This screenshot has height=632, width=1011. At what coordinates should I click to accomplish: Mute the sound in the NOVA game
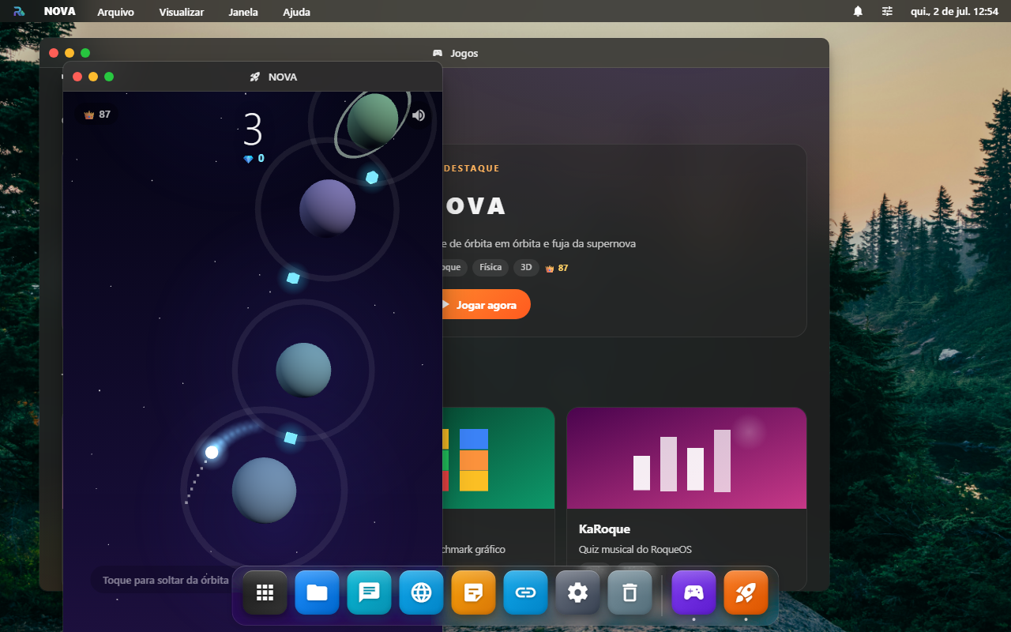[419, 115]
